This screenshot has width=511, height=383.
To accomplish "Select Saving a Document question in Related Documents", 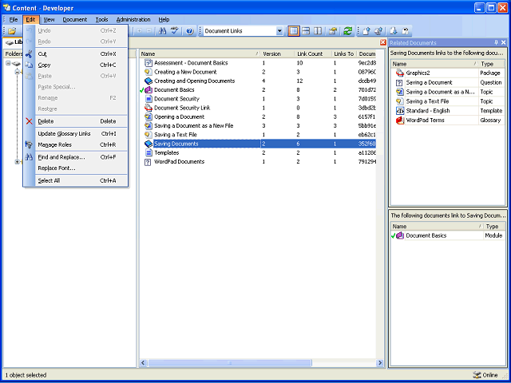I will 448,83.
